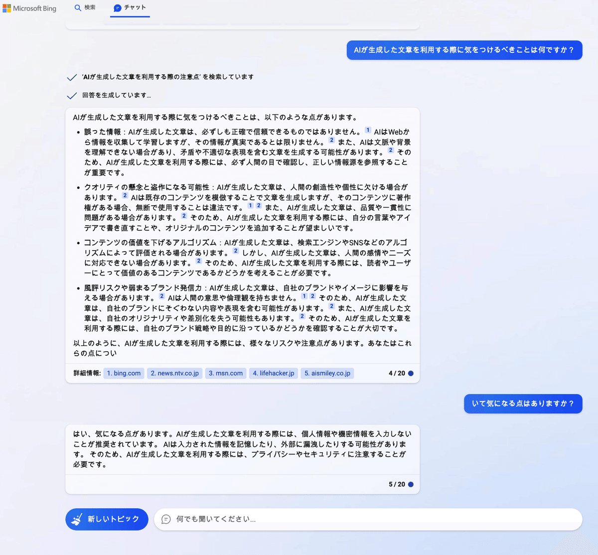Viewport: 598px width, 555px height.
Task: Click the 5 / 20 turn counter
Action: point(397,484)
